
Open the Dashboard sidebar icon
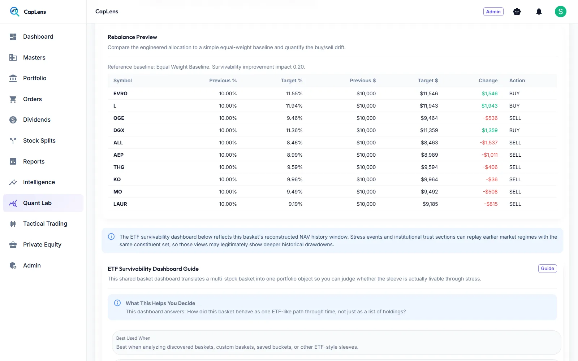(13, 37)
